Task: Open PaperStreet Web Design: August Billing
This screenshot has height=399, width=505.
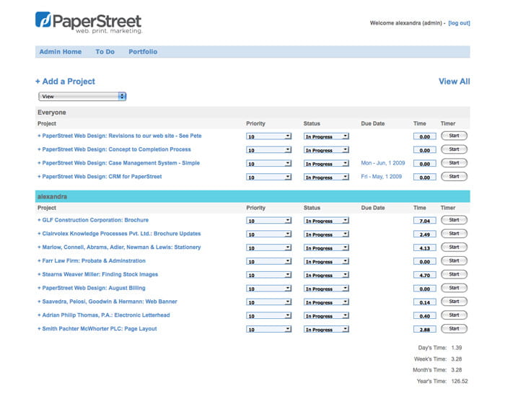Action: [92, 288]
